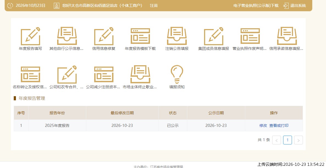Image resolution: width=326 pixels, height=168 pixels.
Task: Open the 营业执照作废声明 icon
Action: point(250,36)
